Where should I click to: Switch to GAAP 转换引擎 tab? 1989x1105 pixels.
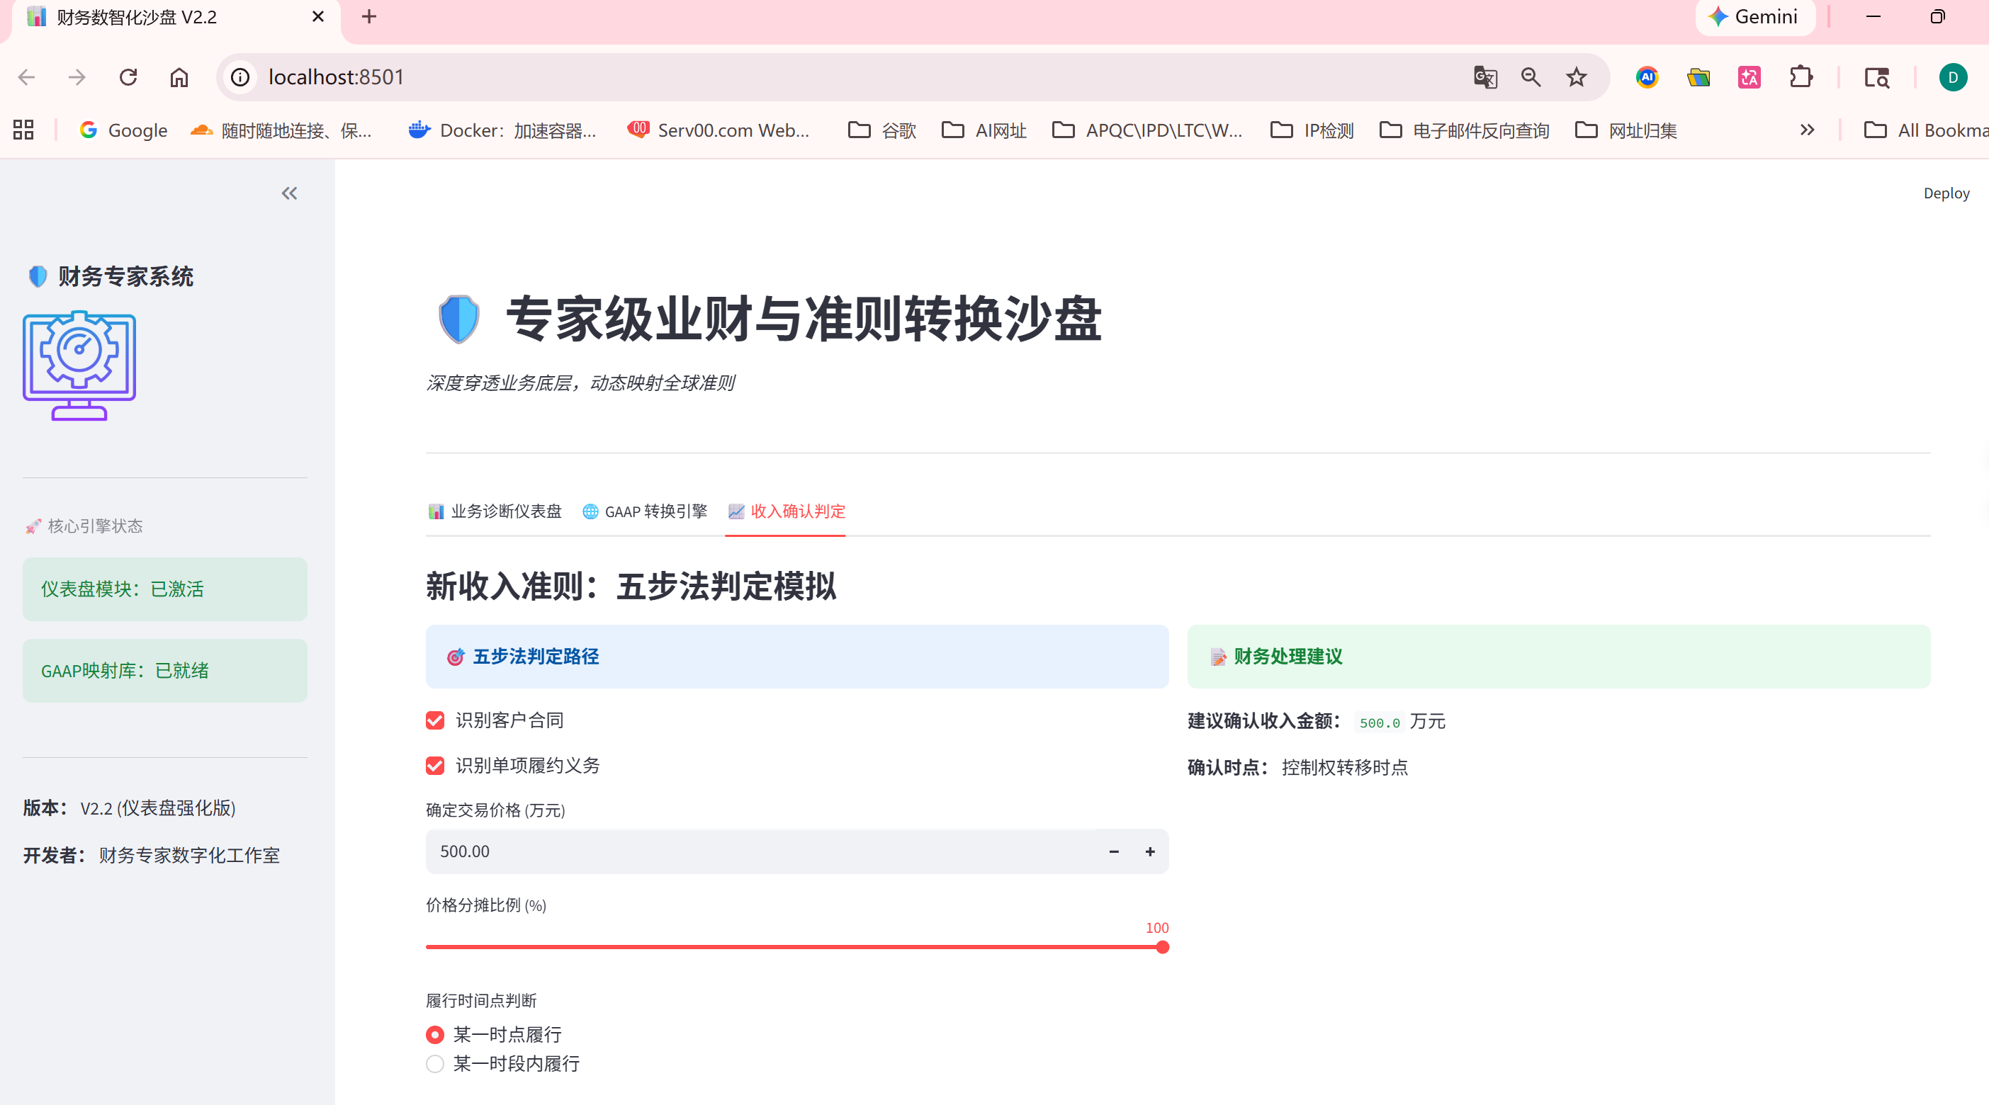645,511
